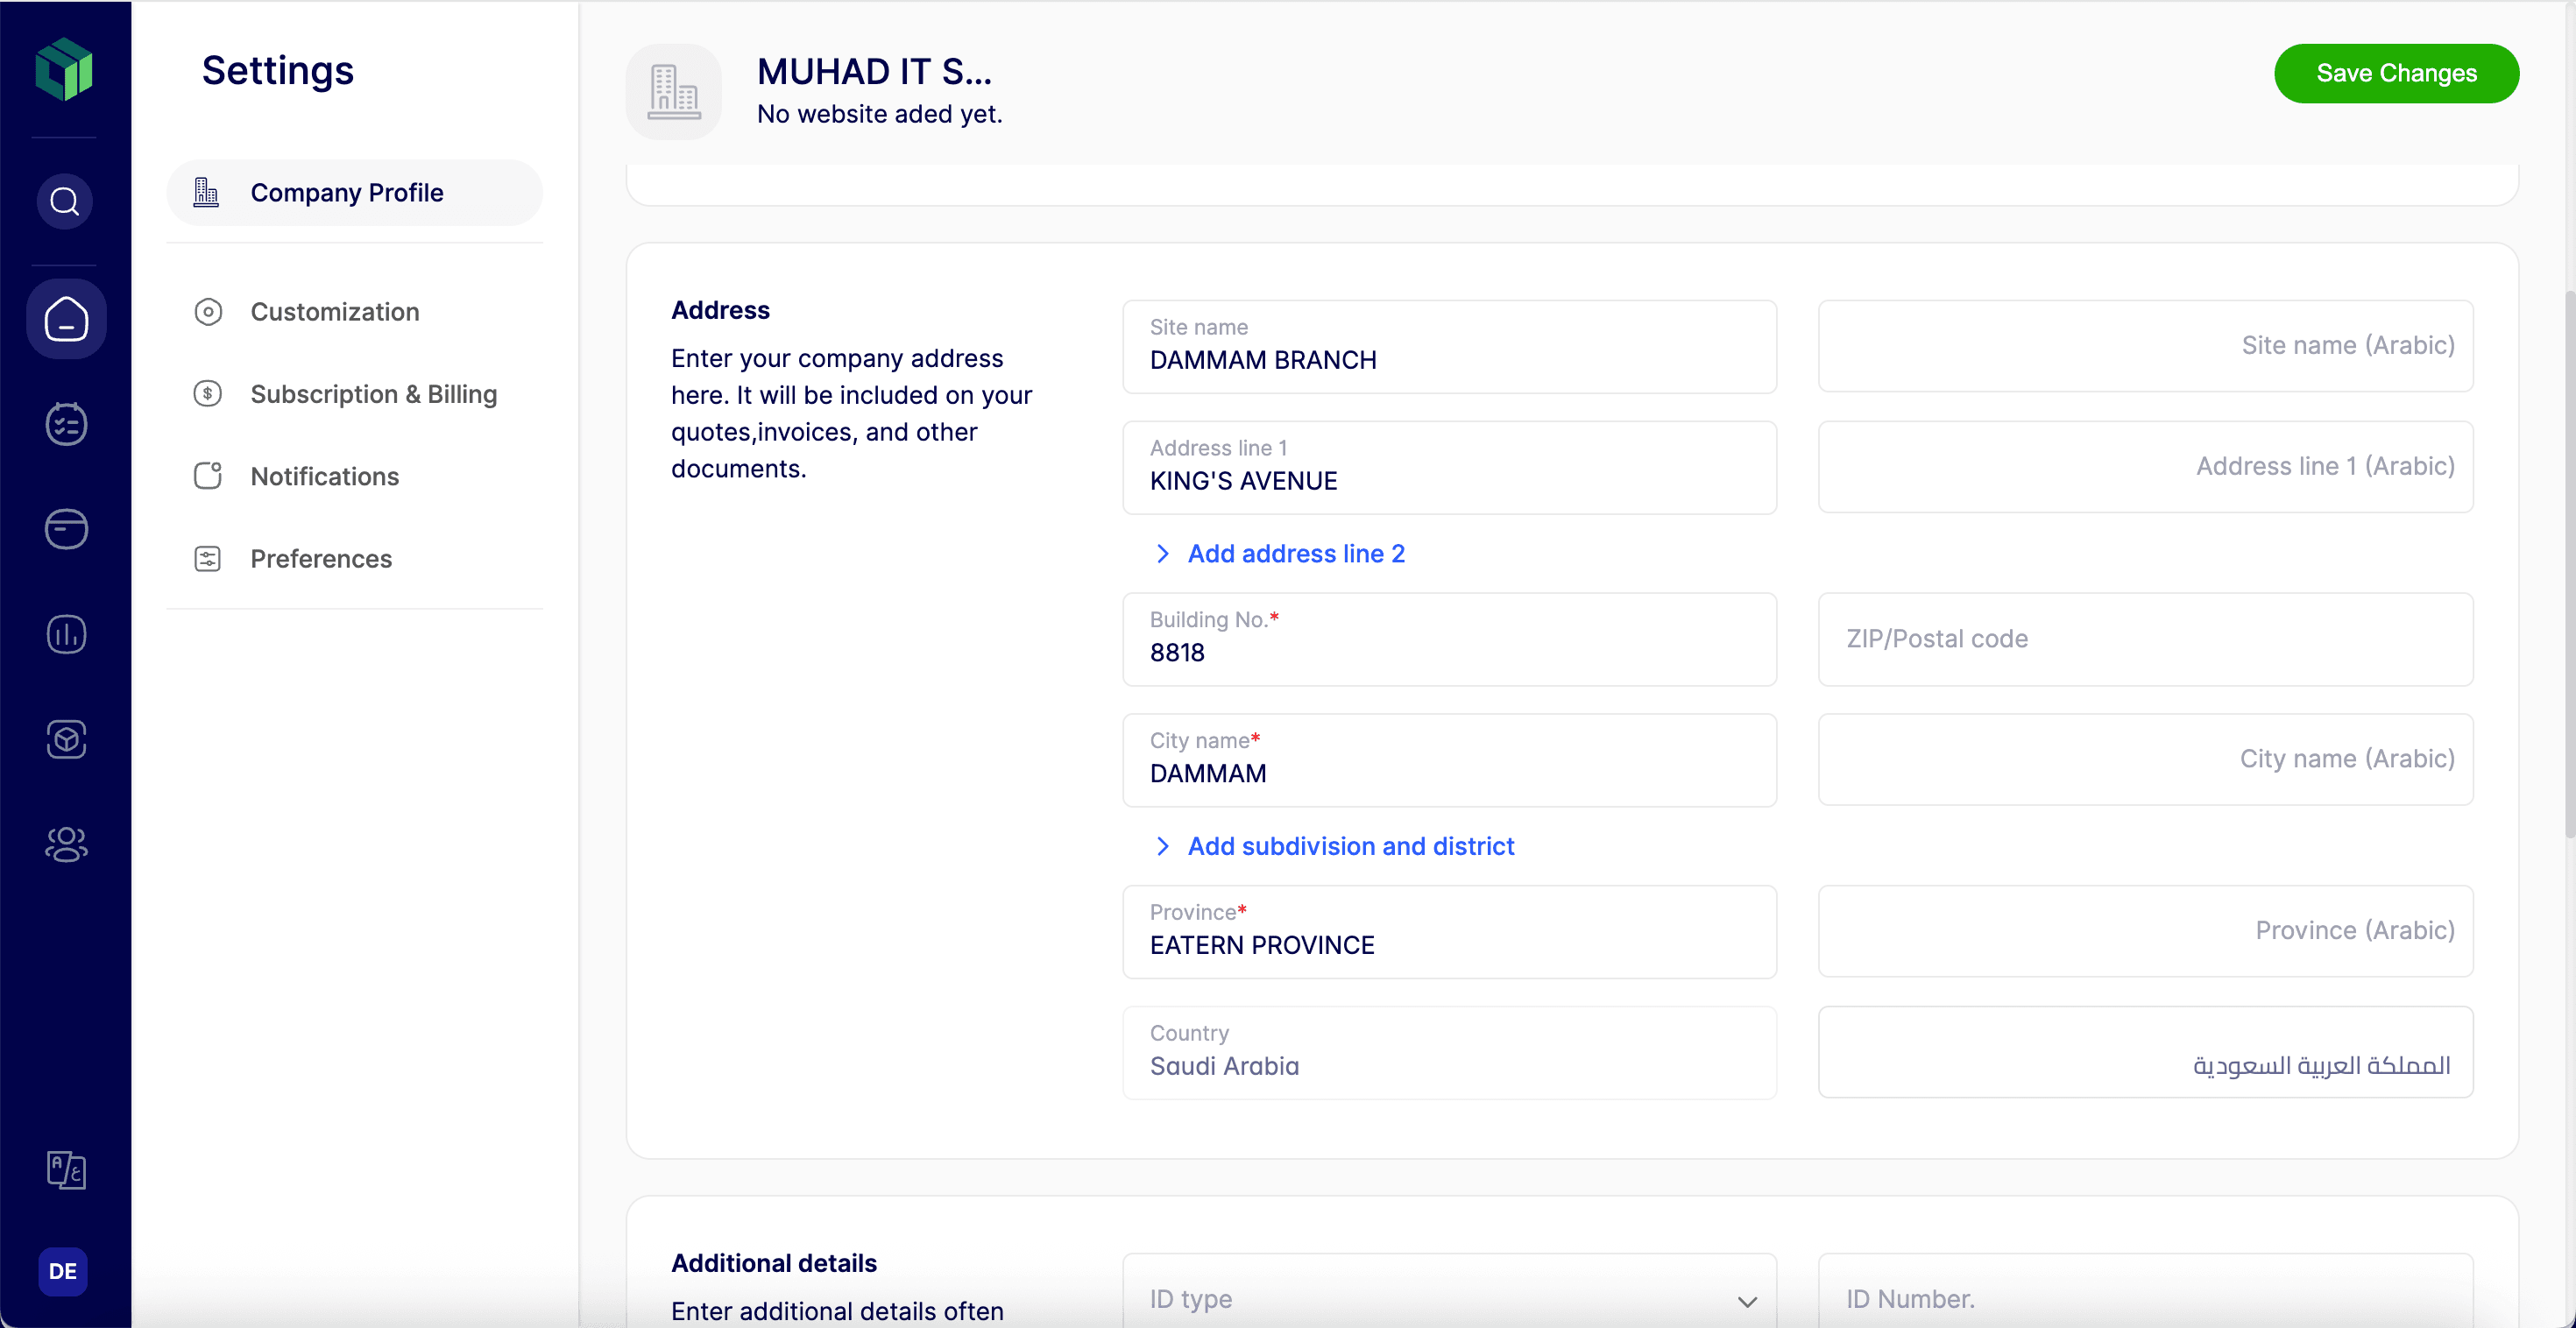Edit the Building No. field

point(1449,640)
